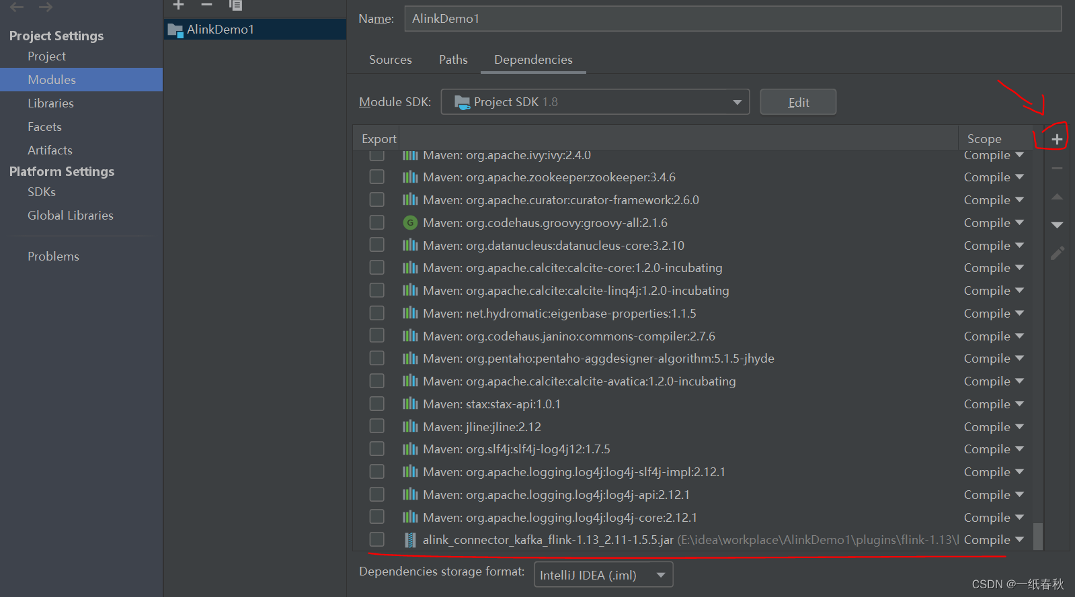Open scope dropdown for eigenbase-properties:1.1.5
Viewport: 1075px width, 597px height.
[994, 314]
